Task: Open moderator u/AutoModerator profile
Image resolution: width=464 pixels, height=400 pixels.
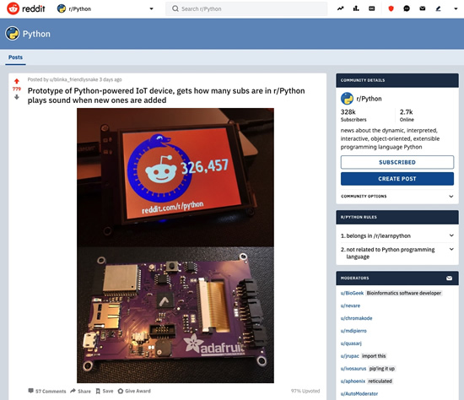Action: (359, 393)
